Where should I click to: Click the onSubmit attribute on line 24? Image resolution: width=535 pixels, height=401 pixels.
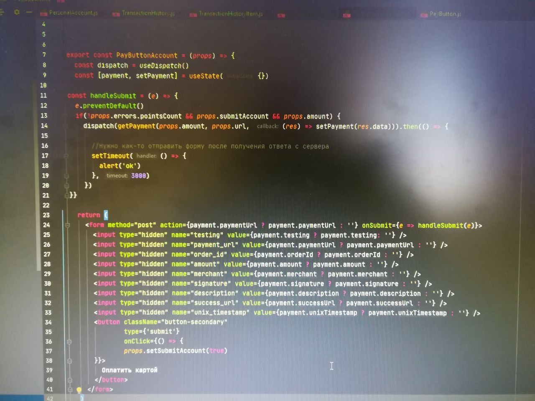(x=420, y=226)
